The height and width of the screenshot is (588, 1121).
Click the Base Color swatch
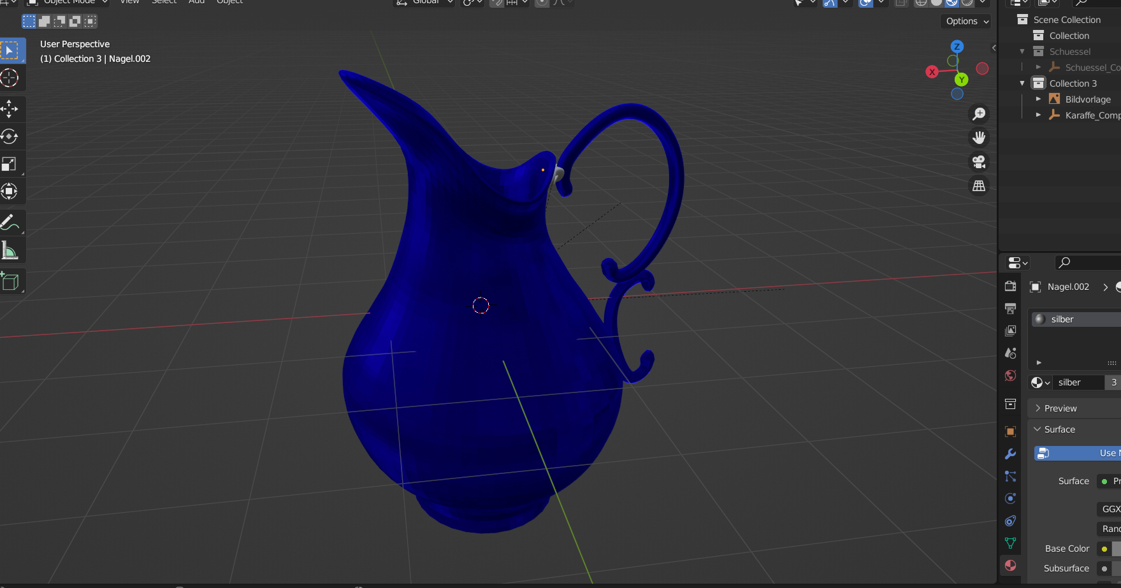[x=1117, y=549]
